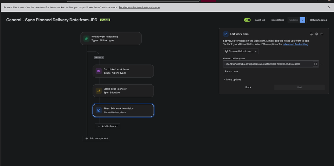Insert smart value with curly braces button
334x166 pixels.
pyautogui.click(x=316, y=64)
